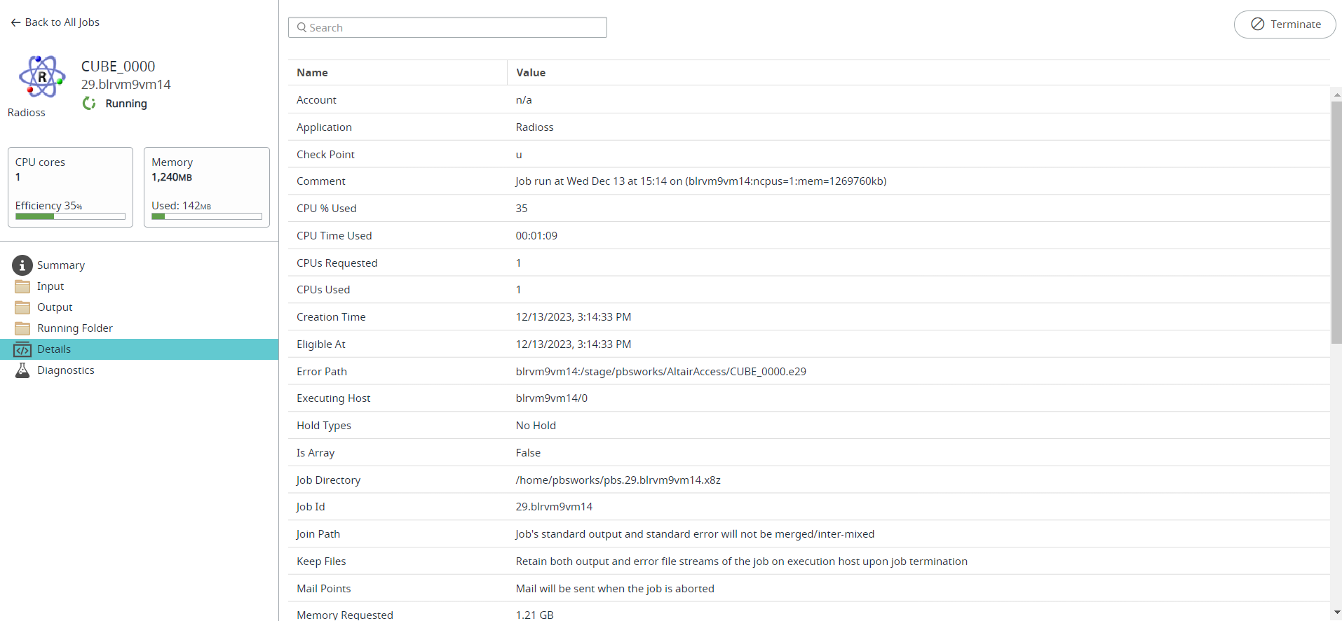Switch to the Diagnostics view

66,370
